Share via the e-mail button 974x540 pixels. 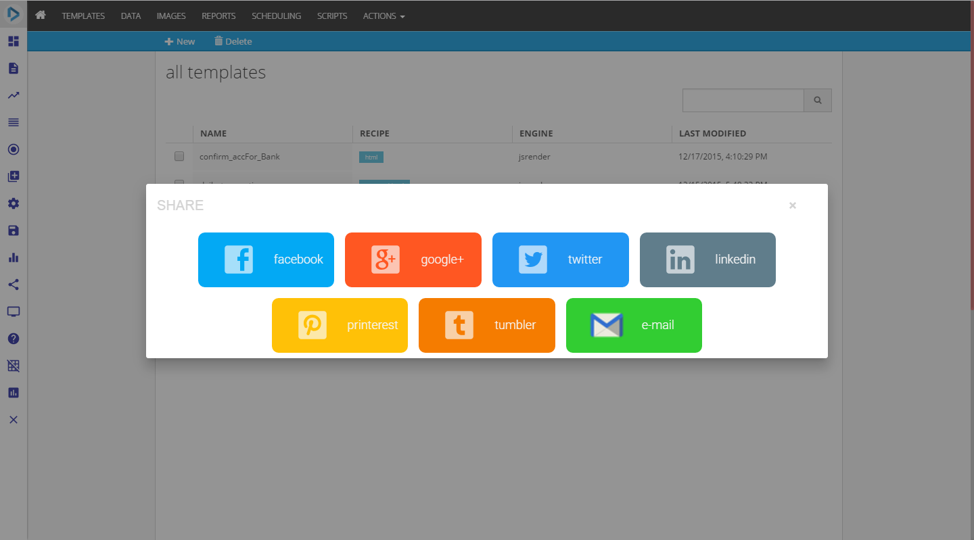[x=634, y=325]
